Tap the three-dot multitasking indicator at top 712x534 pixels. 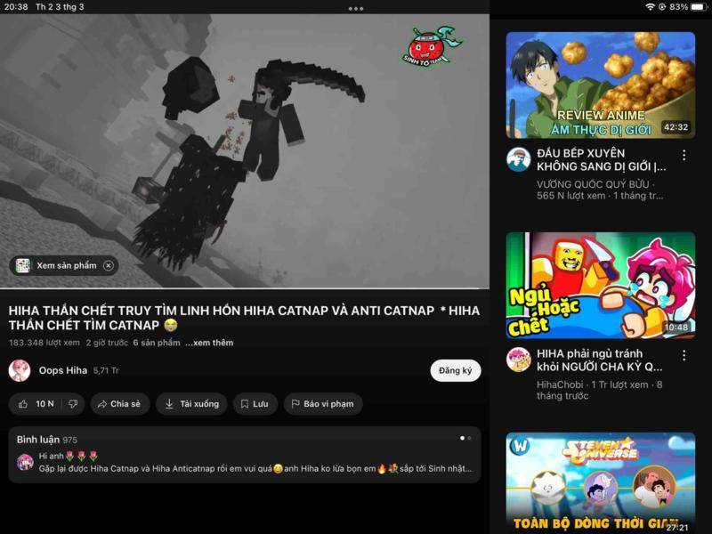(x=355, y=8)
